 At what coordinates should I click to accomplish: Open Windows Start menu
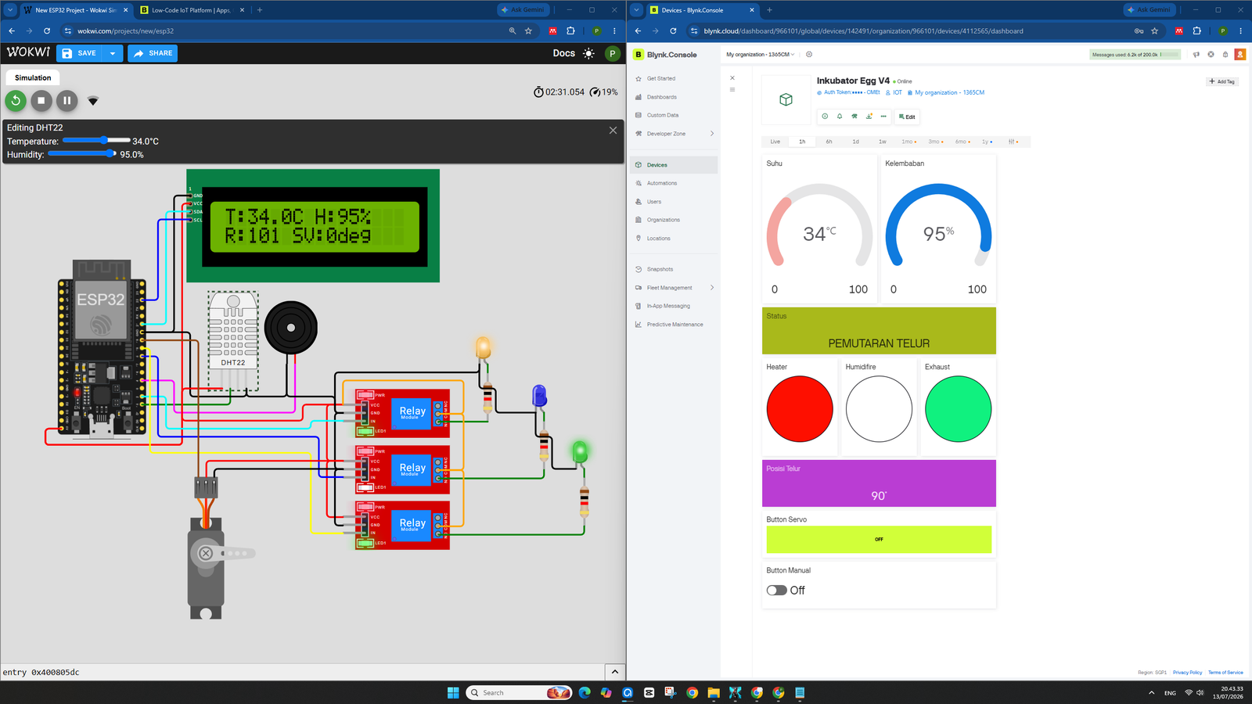(x=453, y=692)
